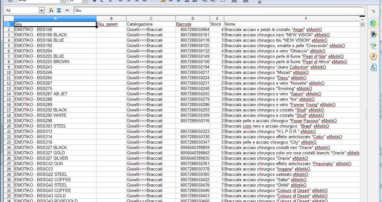Select cell EMOTIKO - BSSC52 GUN
Image resolution: width=382 pixels, height=202 pixels.
[55, 163]
